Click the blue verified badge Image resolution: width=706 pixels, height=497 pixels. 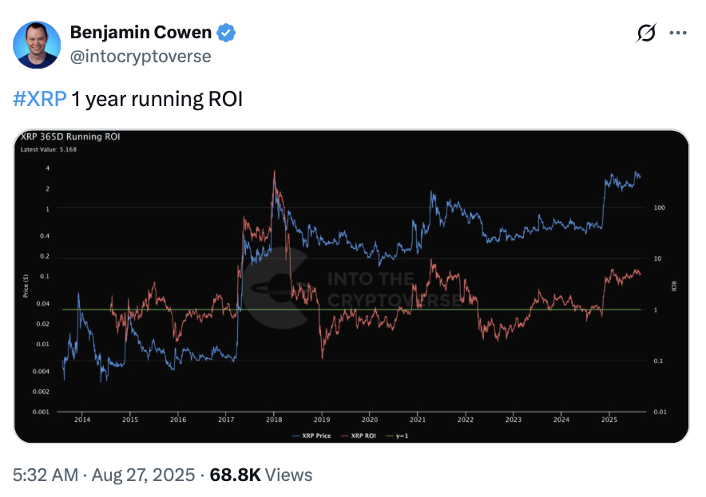[227, 33]
